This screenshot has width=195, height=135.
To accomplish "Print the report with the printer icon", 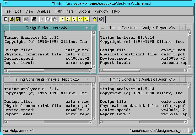I will [x=34, y=19].
